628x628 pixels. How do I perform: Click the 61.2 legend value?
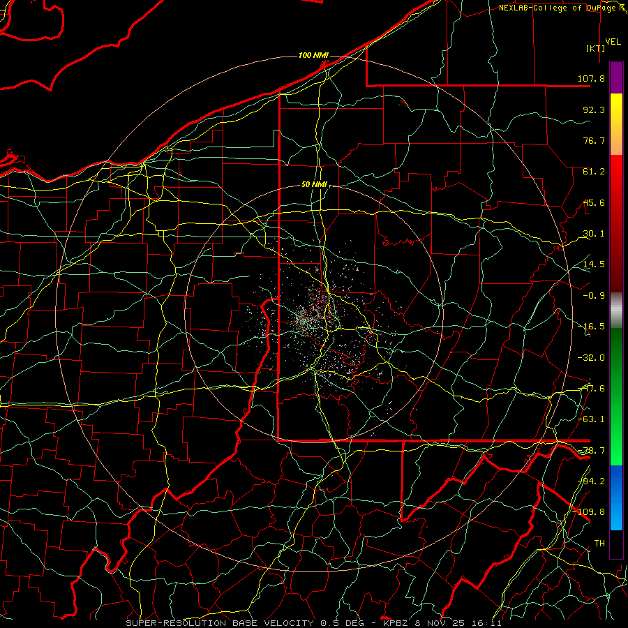(594, 172)
